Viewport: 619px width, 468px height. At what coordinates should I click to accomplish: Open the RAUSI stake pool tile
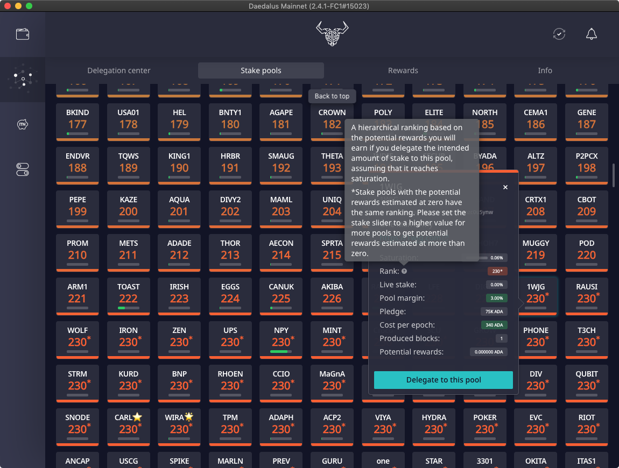tap(586, 295)
